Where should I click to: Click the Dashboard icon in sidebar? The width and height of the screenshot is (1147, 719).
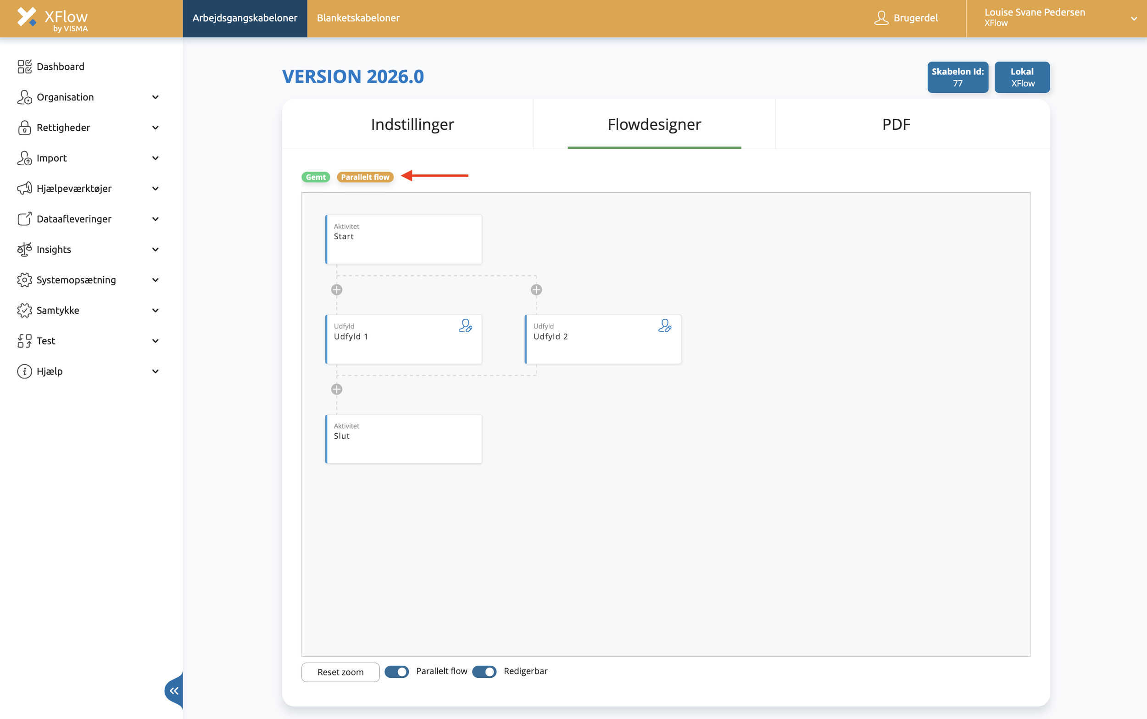pyautogui.click(x=24, y=67)
